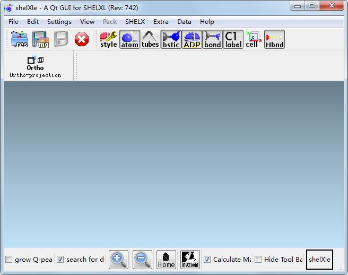
Task: Toggle the tubes rendering mode
Action: coord(150,39)
